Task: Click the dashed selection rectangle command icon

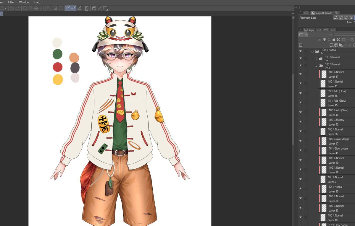Action: (x=105, y=8)
